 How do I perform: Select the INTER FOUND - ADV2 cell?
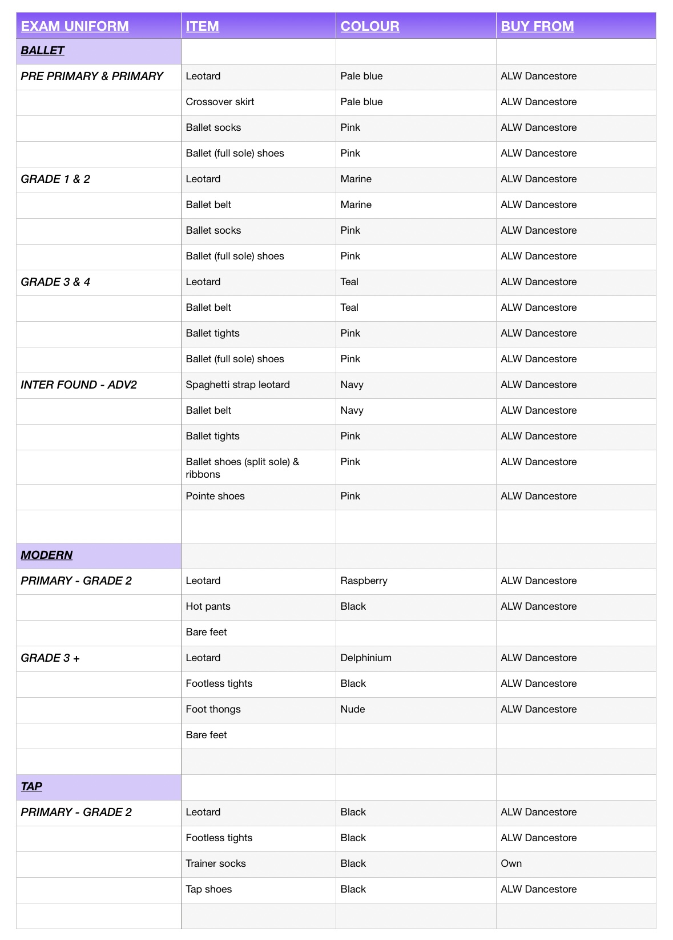coord(99,386)
